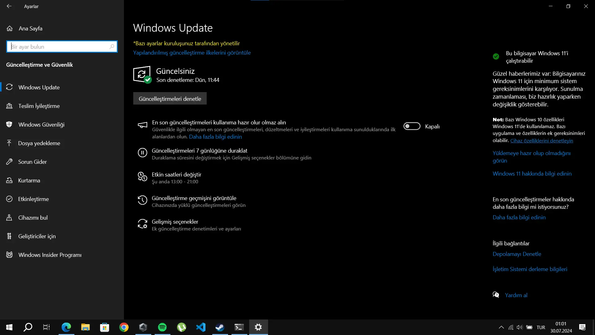Image resolution: width=595 pixels, height=335 pixels.
Task: Open clock and date 01:01 30.07.2024
Action: (561, 327)
